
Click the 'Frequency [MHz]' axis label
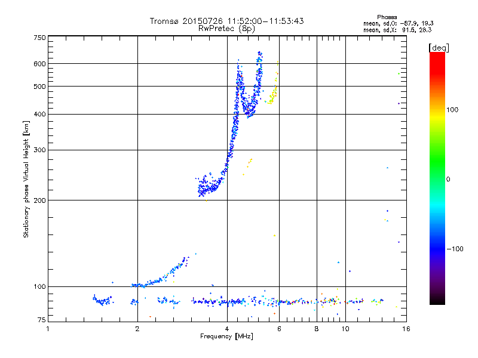(226, 337)
